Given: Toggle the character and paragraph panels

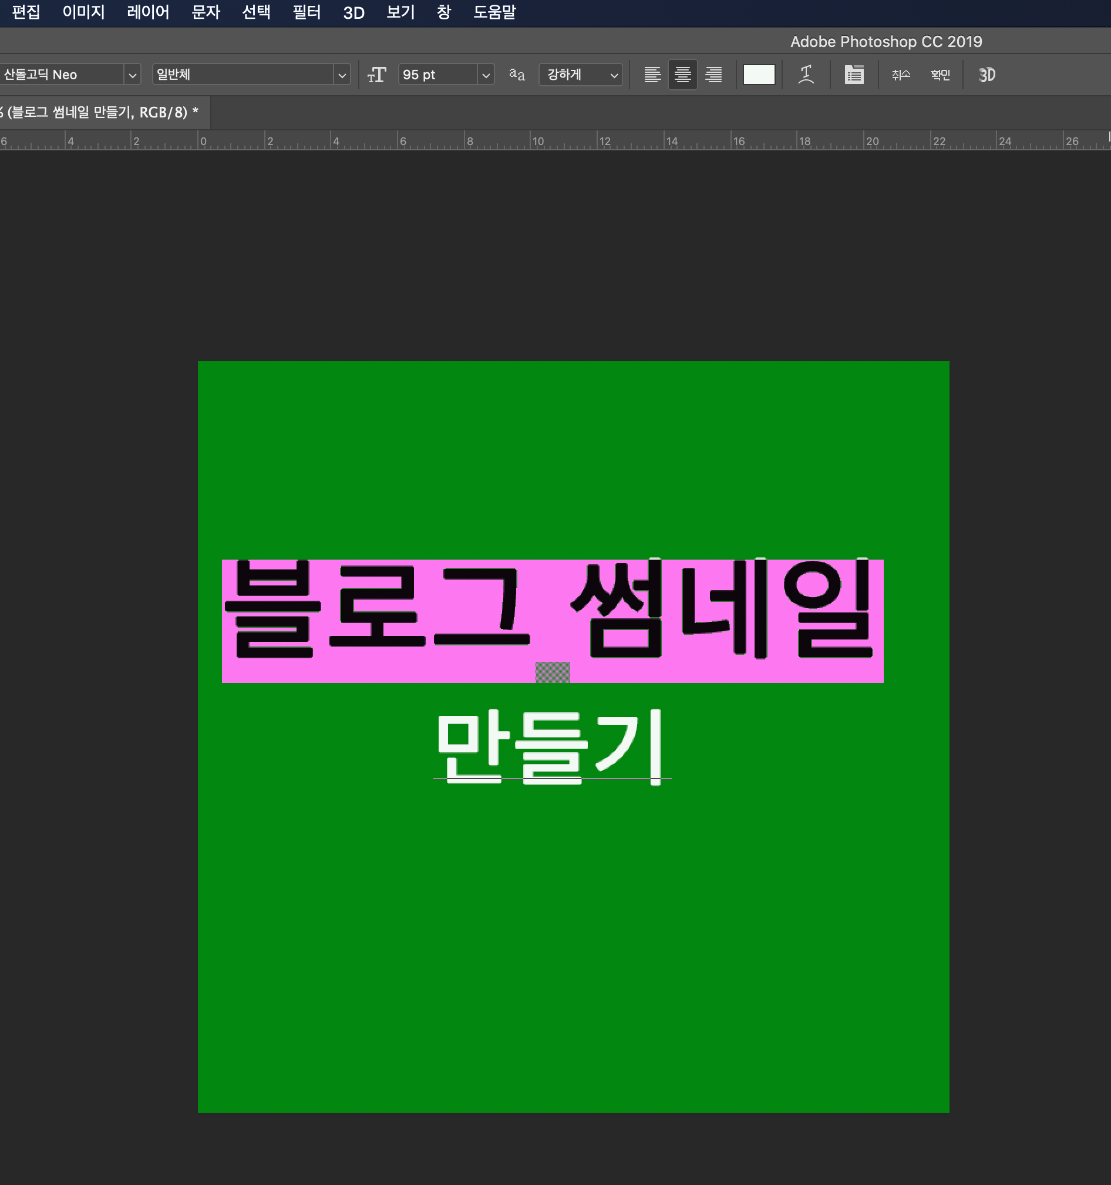Looking at the screenshot, I should (854, 75).
